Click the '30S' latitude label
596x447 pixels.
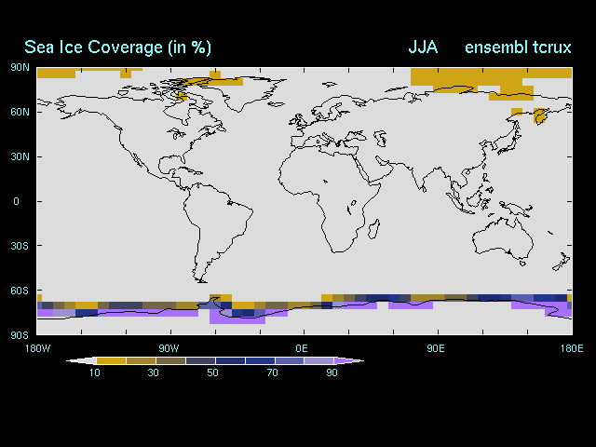pos(20,246)
